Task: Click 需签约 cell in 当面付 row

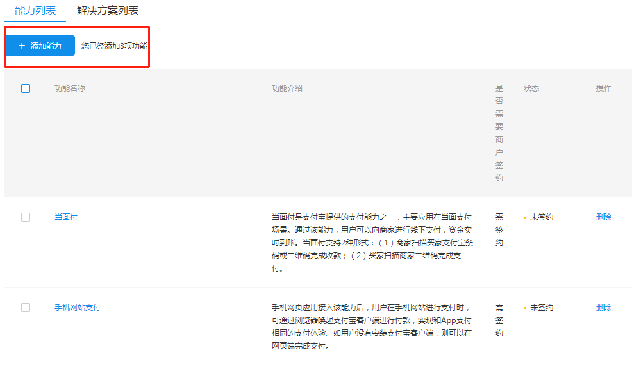Action: pos(499,229)
